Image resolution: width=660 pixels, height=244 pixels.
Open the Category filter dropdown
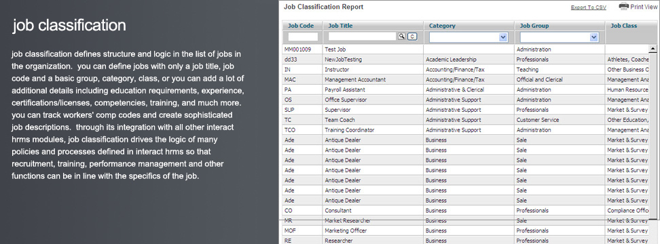point(469,37)
